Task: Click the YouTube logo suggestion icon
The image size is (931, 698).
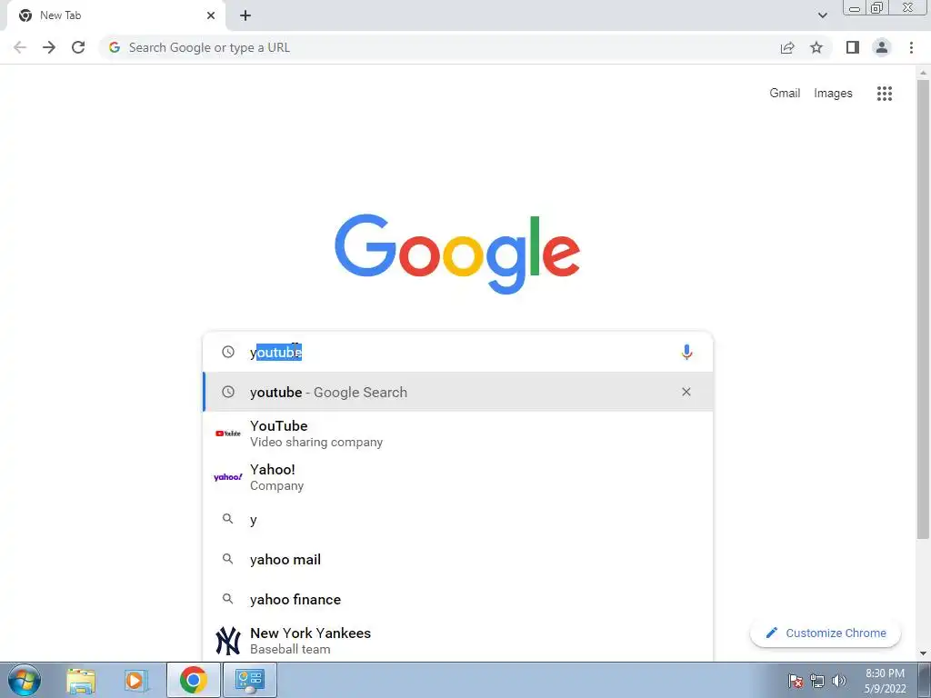Action: (x=228, y=434)
